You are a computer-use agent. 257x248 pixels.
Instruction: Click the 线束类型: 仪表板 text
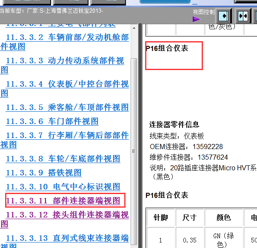point(177,136)
